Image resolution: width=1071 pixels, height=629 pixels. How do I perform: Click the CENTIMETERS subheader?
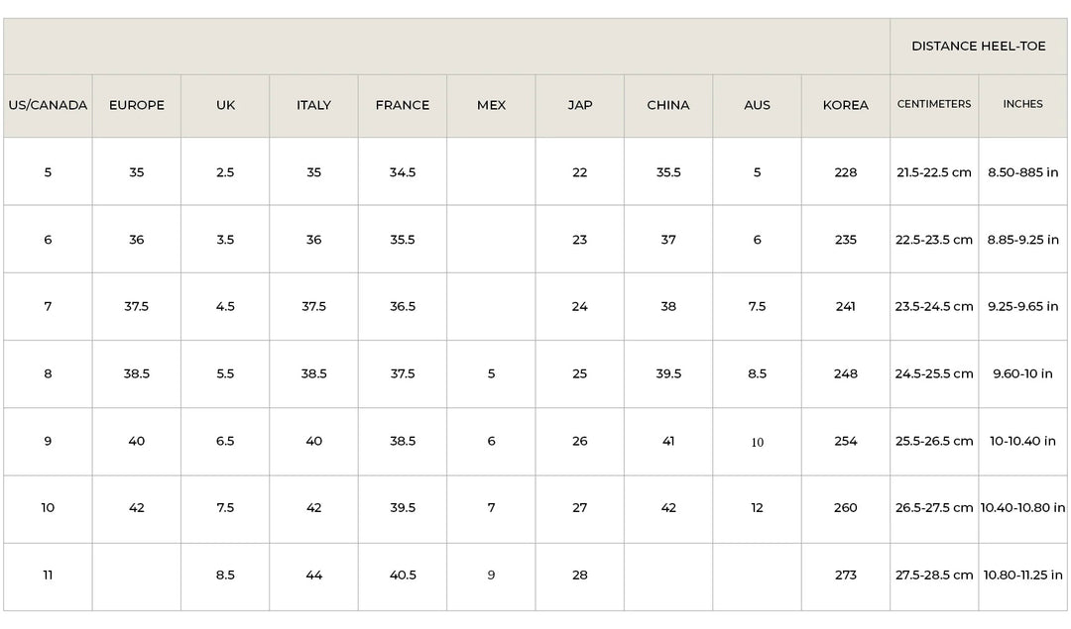tap(934, 104)
